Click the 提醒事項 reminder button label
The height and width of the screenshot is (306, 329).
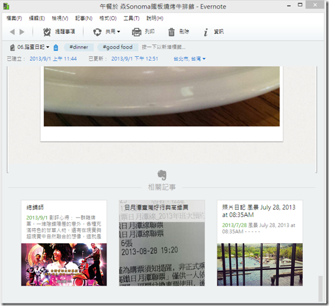[x=65, y=32]
